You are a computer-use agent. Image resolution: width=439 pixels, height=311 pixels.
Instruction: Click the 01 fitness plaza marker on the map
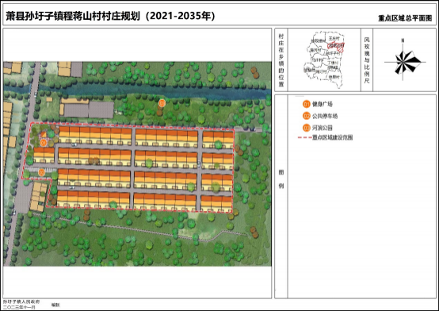pos(43,143)
